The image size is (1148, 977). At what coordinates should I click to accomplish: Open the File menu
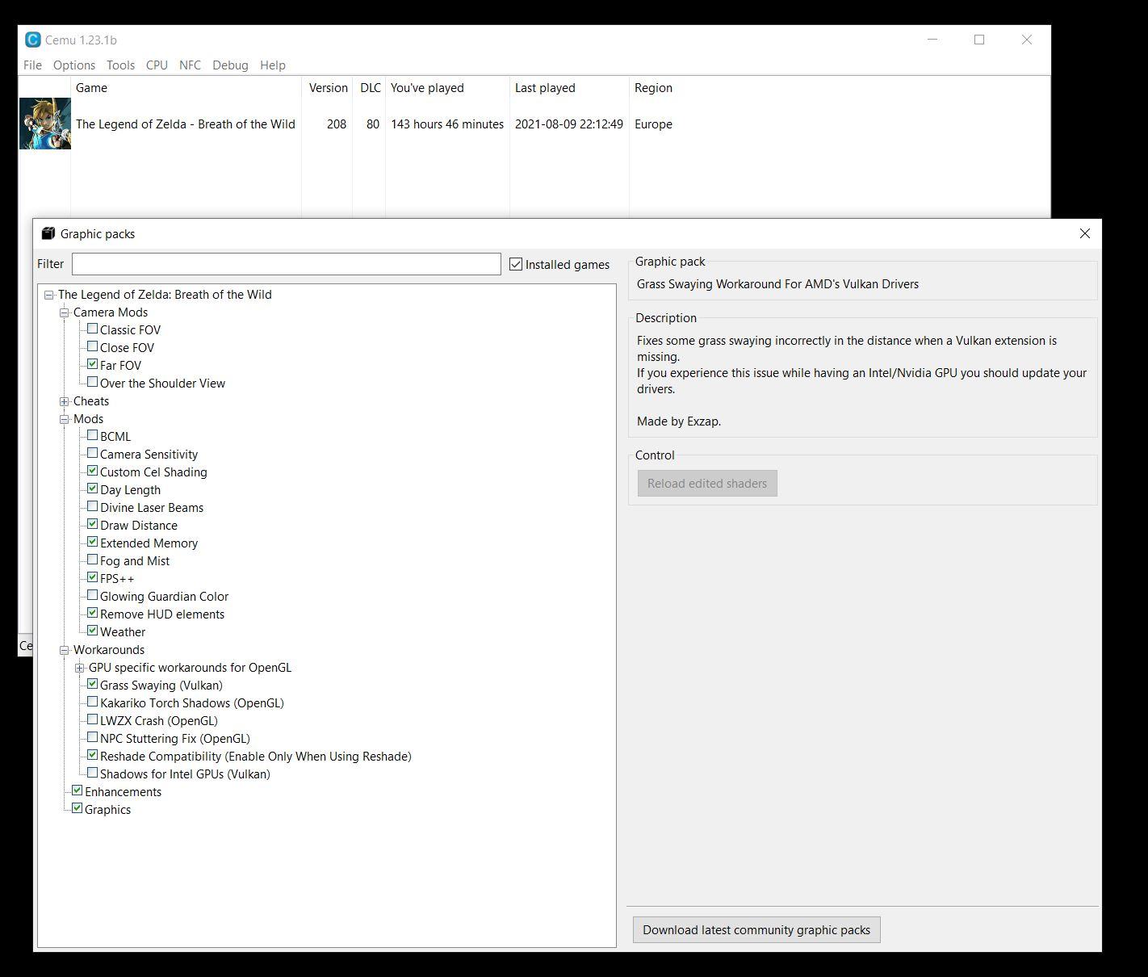point(32,65)
